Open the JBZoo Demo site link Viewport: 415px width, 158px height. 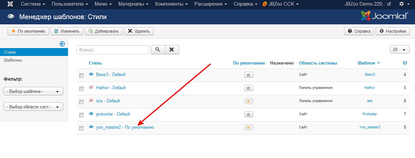tap(367, 4)
